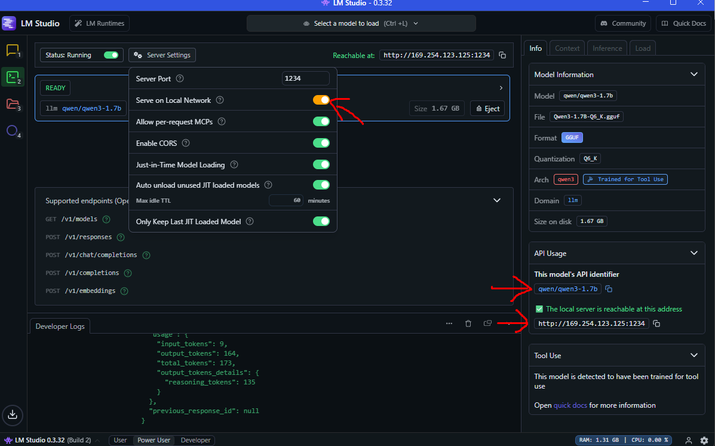Edit the Max idle TTL minutes field
The image size is (715, 446).
click(x=286, y=200)
